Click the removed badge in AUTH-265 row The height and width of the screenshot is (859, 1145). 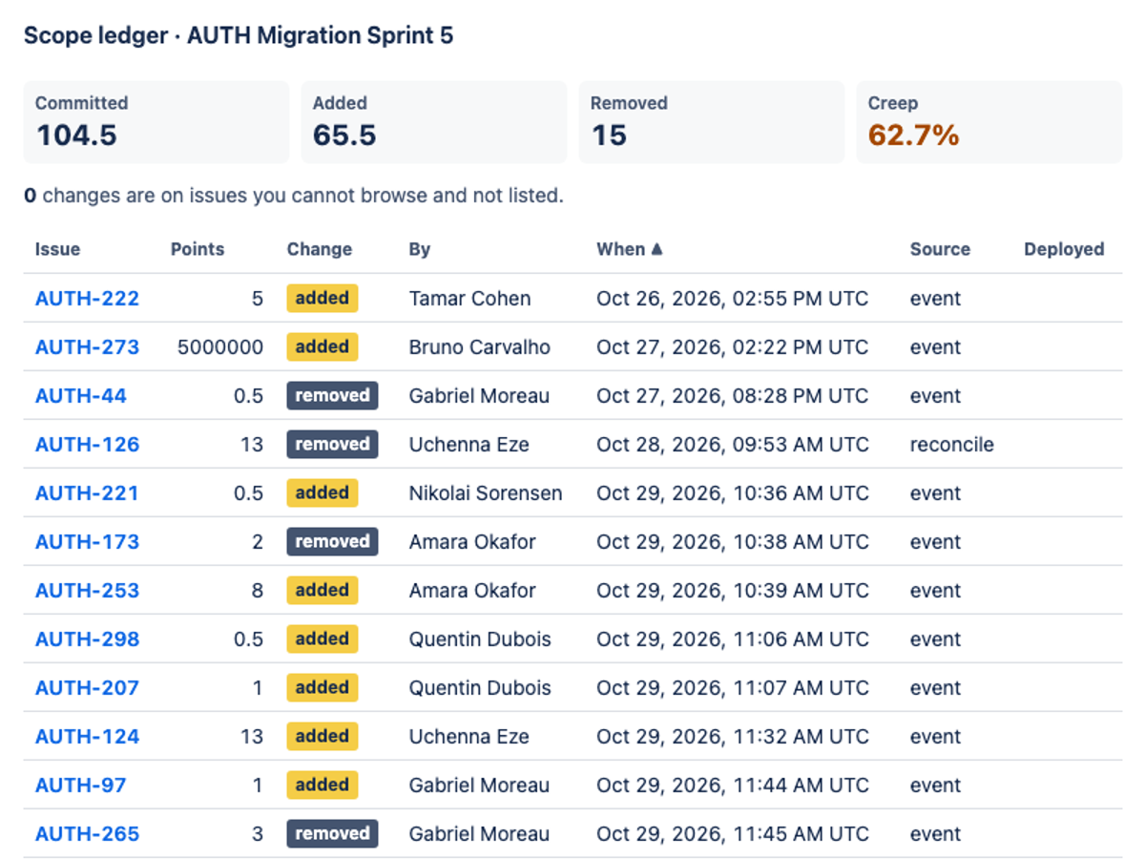[332, 833]
